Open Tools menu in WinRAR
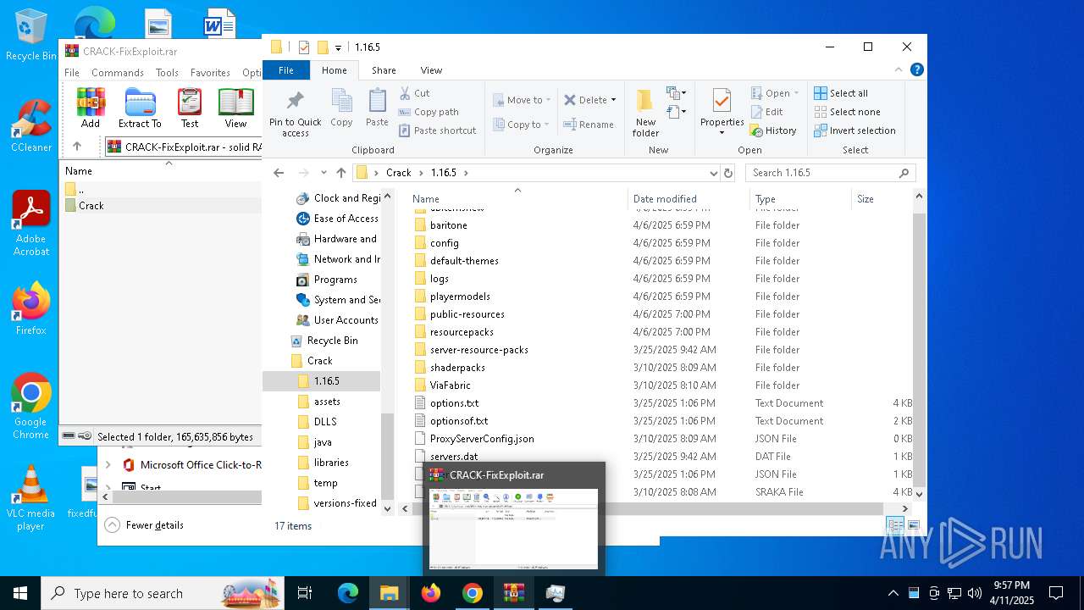This screenshot has width=1084, height=610. pyautogui.click(x=167, y=73)
